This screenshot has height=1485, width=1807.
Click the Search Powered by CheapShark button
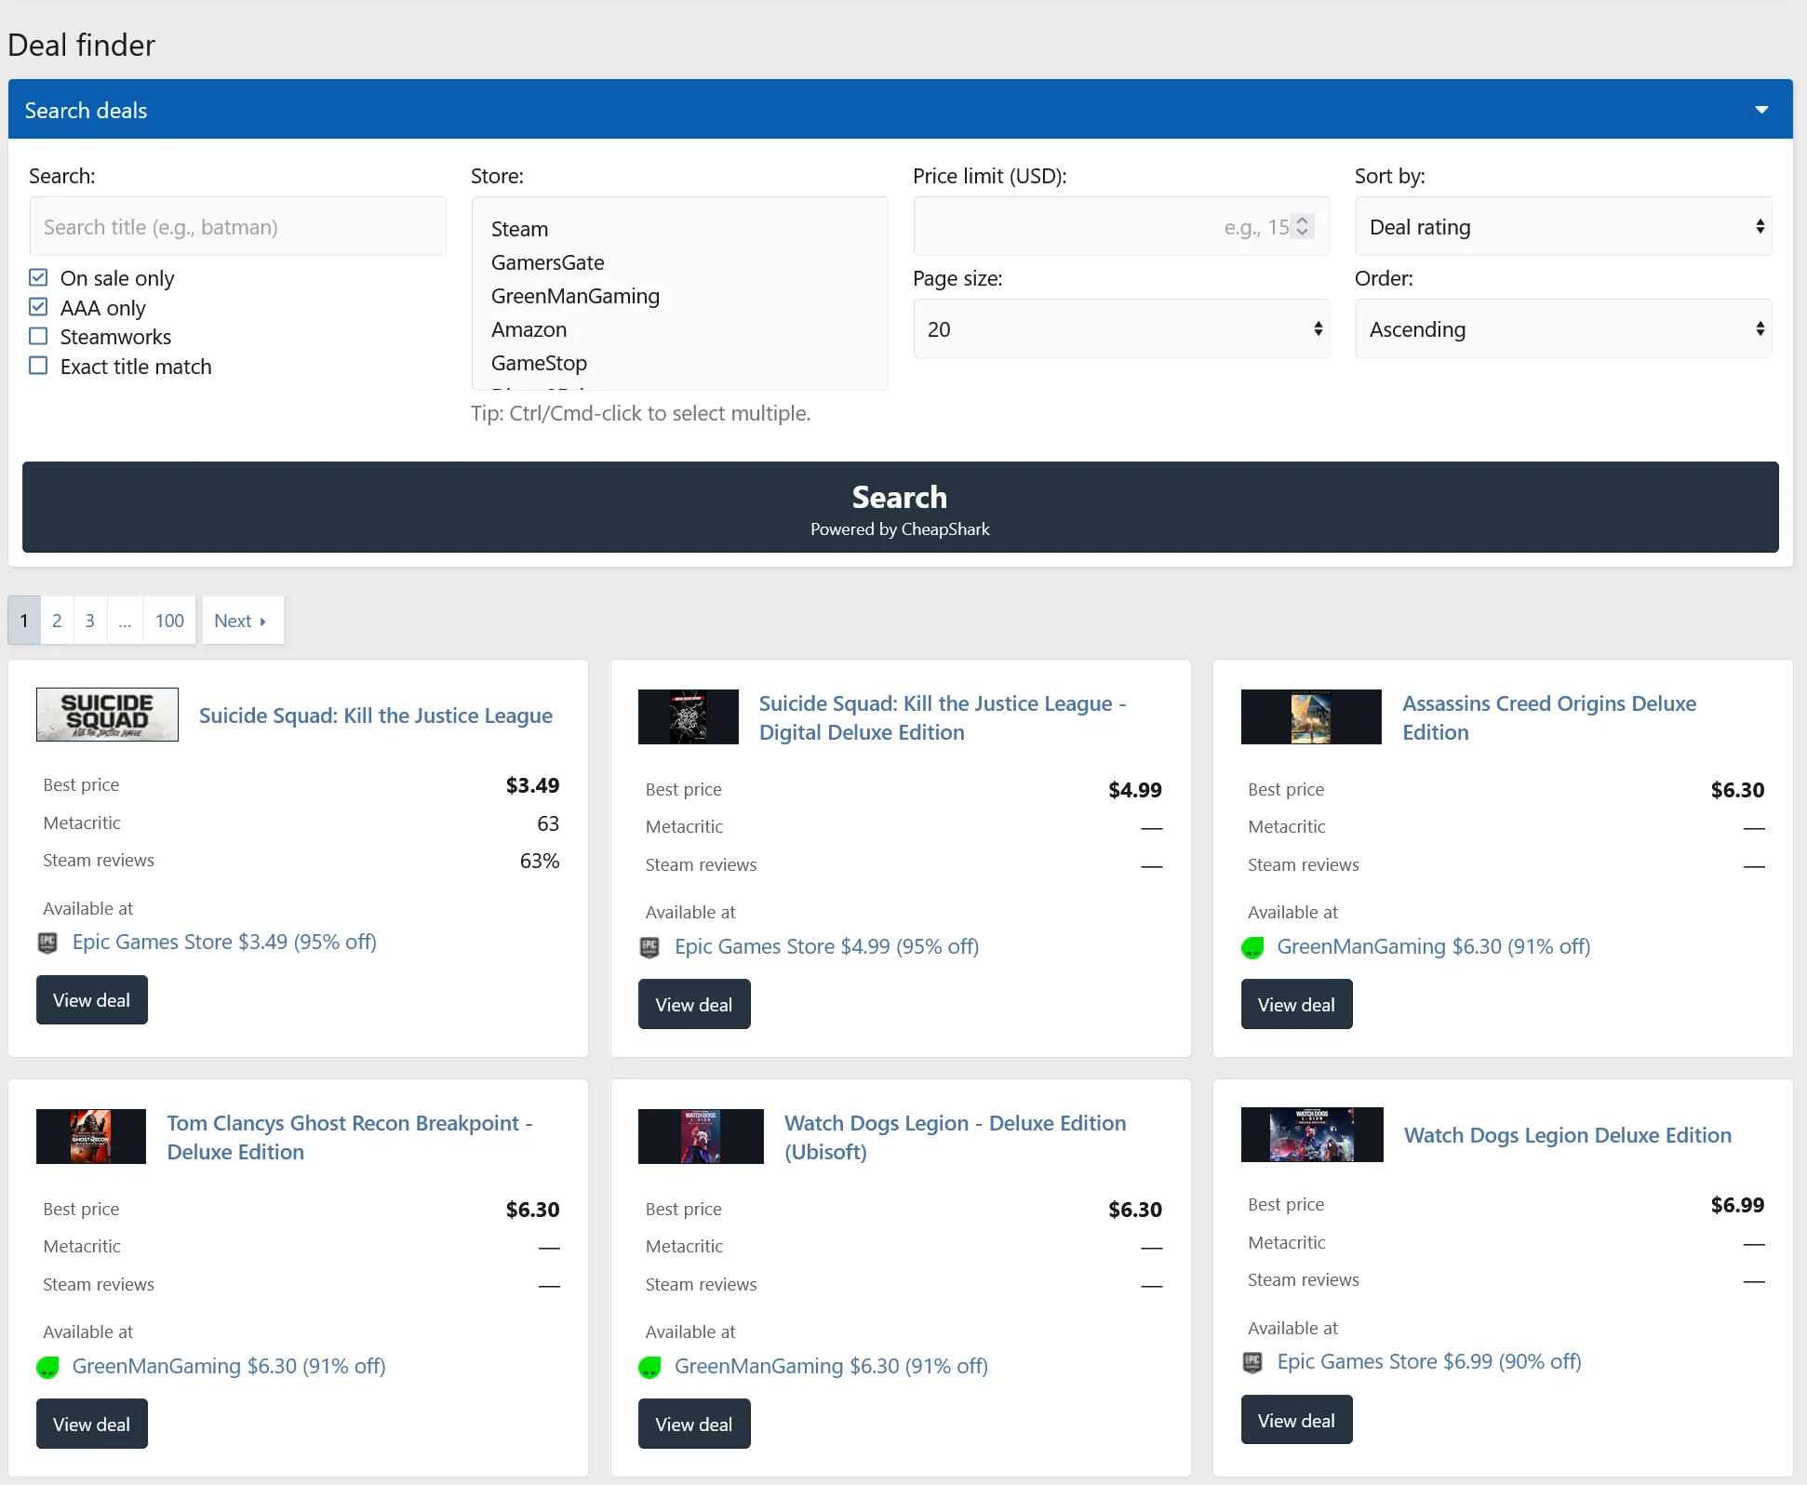[x=900, y=507]
